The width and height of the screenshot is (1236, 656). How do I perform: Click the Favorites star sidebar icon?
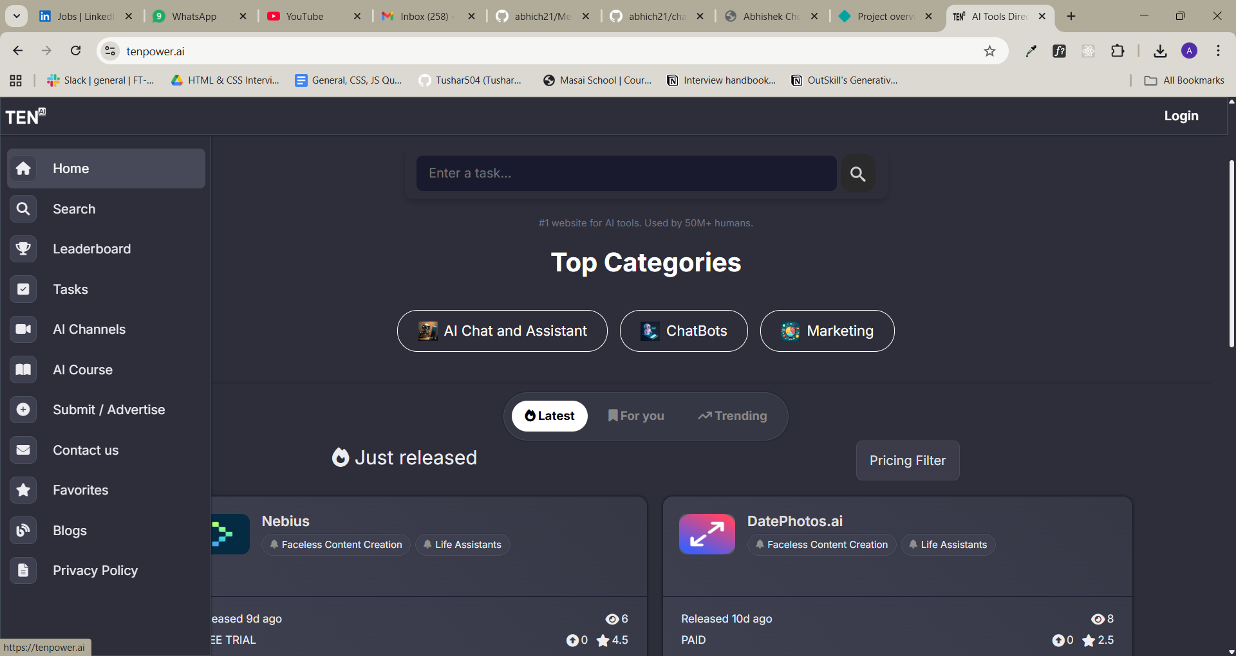pos(23,490)
